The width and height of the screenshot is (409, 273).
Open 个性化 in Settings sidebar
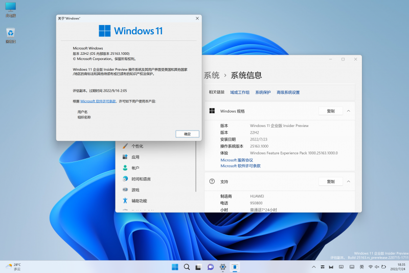pos(138,146)
